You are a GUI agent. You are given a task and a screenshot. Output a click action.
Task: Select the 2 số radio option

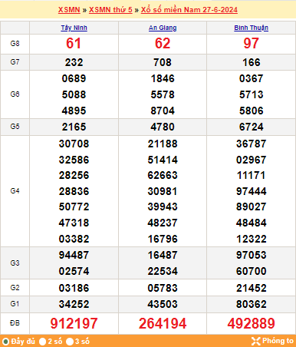tap(42, 342)
